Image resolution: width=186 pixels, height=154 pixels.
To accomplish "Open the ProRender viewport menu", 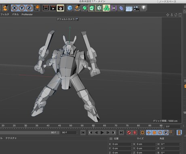I will coord(27,14).
